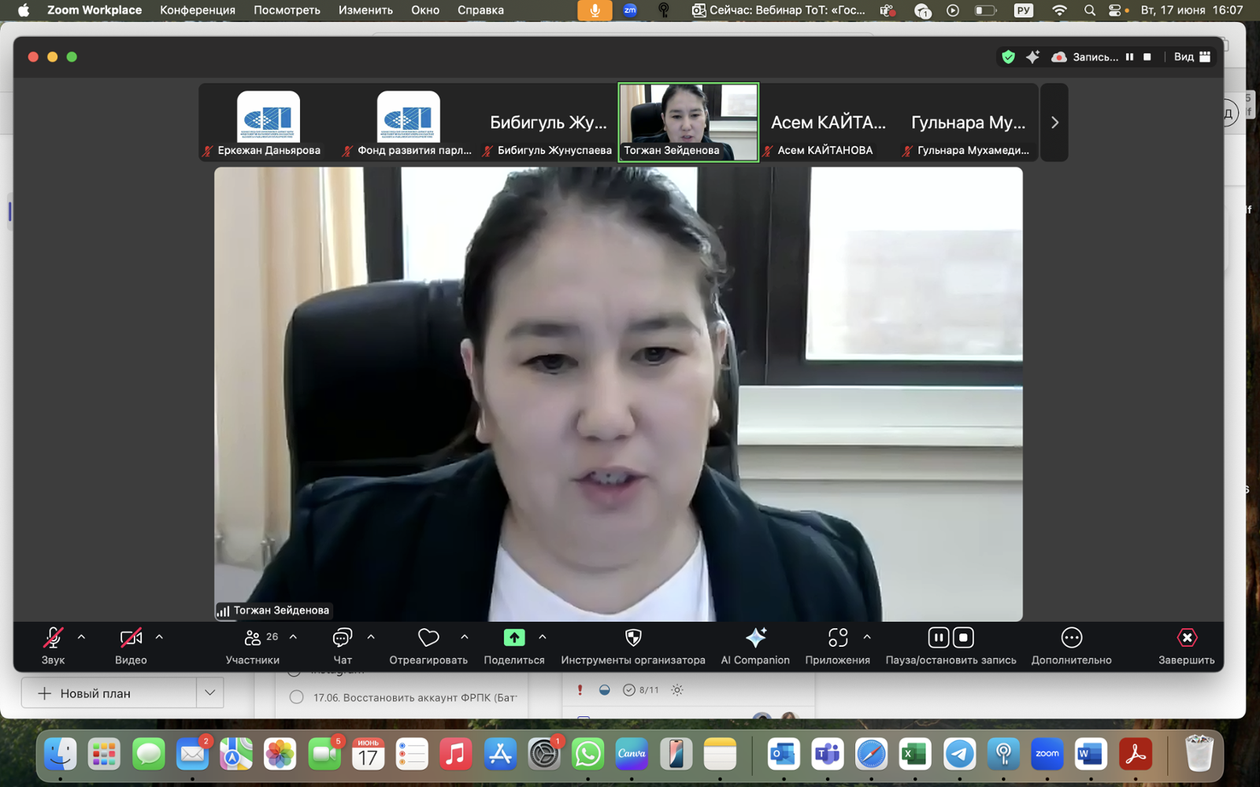The width and height of the screenshot is (1260, 787).
Task: Open the Chat panel icon
Action: click(342, 637)
